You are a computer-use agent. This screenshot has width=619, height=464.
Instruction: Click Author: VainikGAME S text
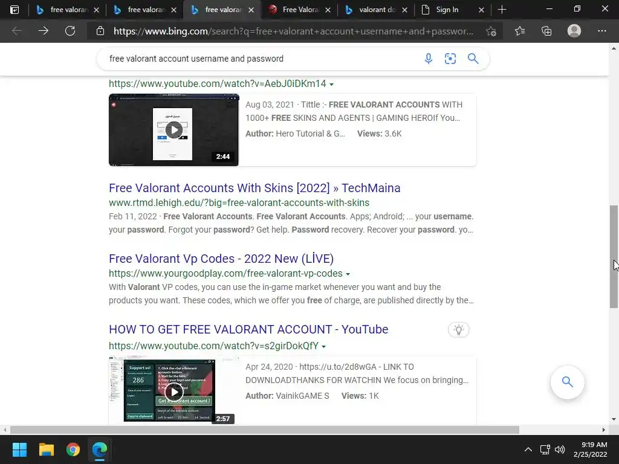(287, 396)
